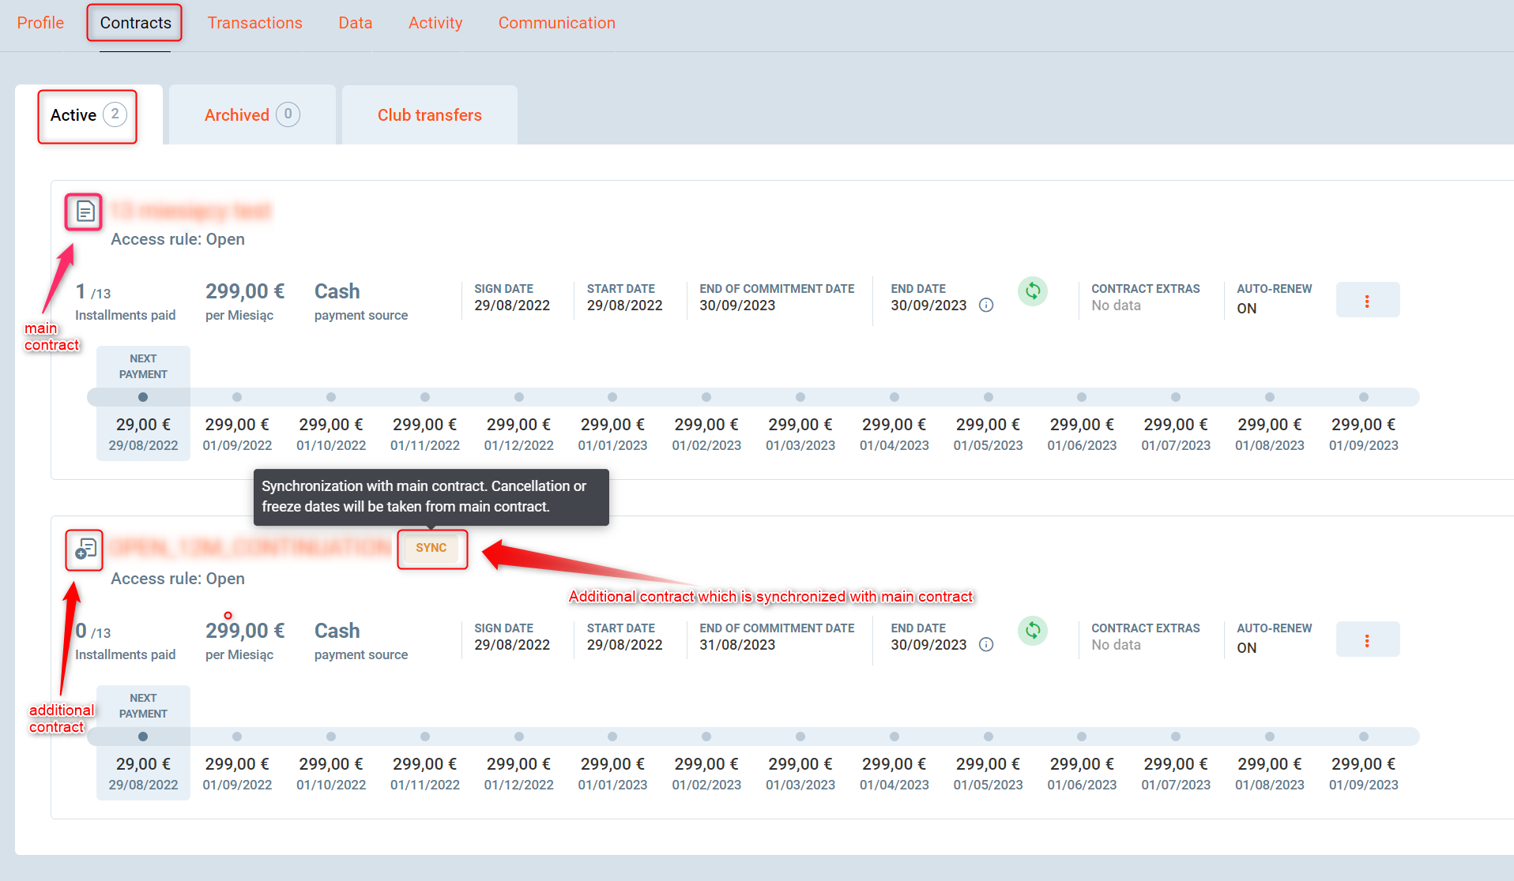Open the Communication tab
This screenshot has height=881, width=1514.
coord(556,23)
